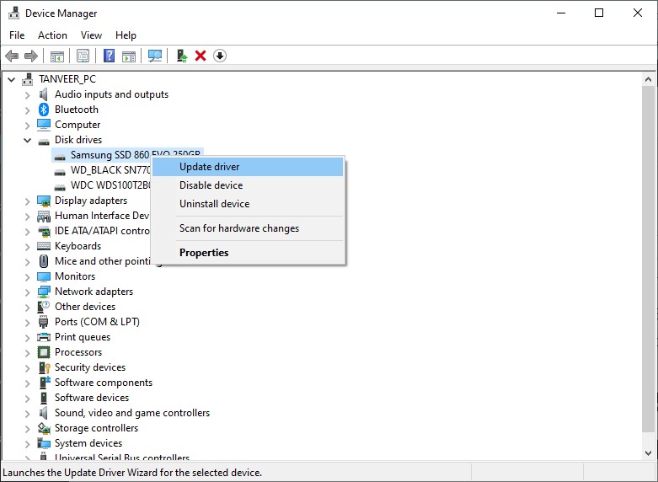Click the Security devices key icon
This screenshot has height=482, width=658.
pos(45,367)
